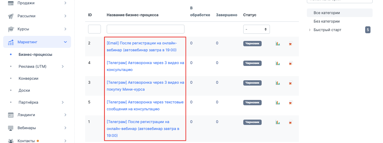Image resolution: width=383 pixels, height=143 pixels.
Task: Open the Рассылки sidebar section
Action: click(27, 16)
